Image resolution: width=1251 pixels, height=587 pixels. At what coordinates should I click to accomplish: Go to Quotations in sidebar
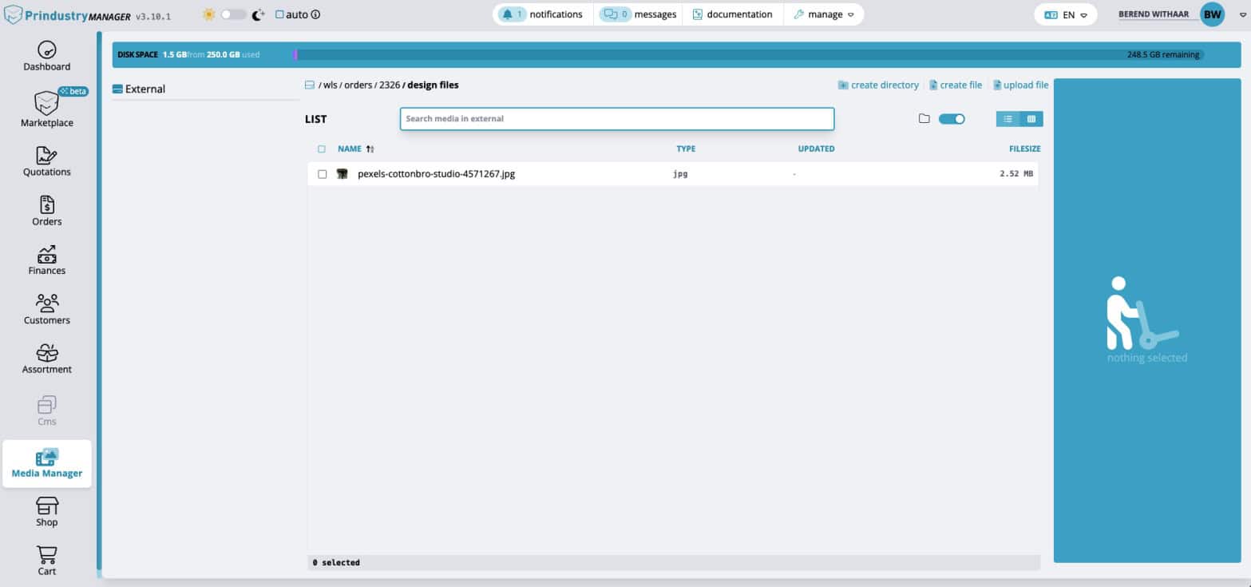pos(46,156)
